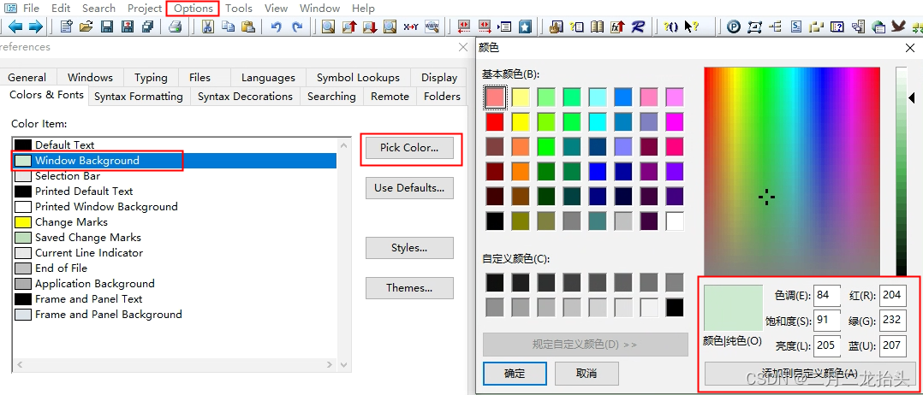Select Saved Change Marks color item
Image resolution: width=923 pixels, height=395 pixels.
(x=175, y=238)
